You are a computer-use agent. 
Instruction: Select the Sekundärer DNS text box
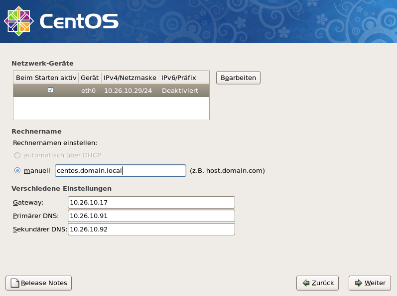point(151,229)
